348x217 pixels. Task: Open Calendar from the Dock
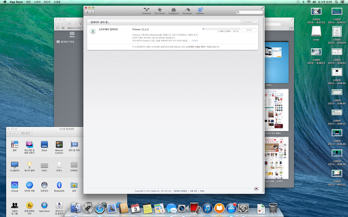[x=136, y=208]
